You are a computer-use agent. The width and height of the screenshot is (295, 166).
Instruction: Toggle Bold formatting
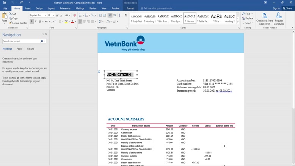[x=31, y=22]
